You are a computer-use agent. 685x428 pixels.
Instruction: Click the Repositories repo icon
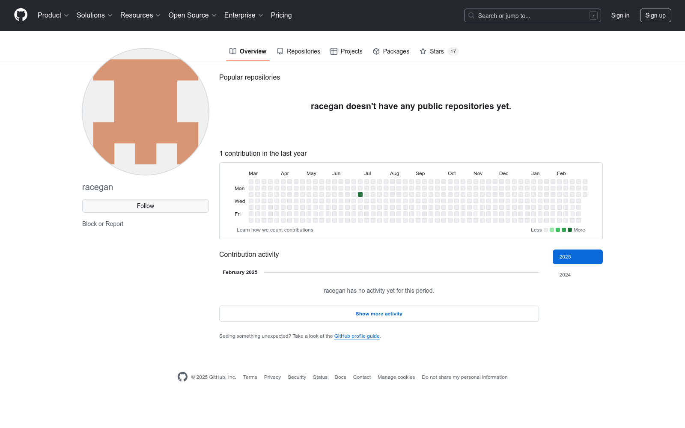(280, 51)
